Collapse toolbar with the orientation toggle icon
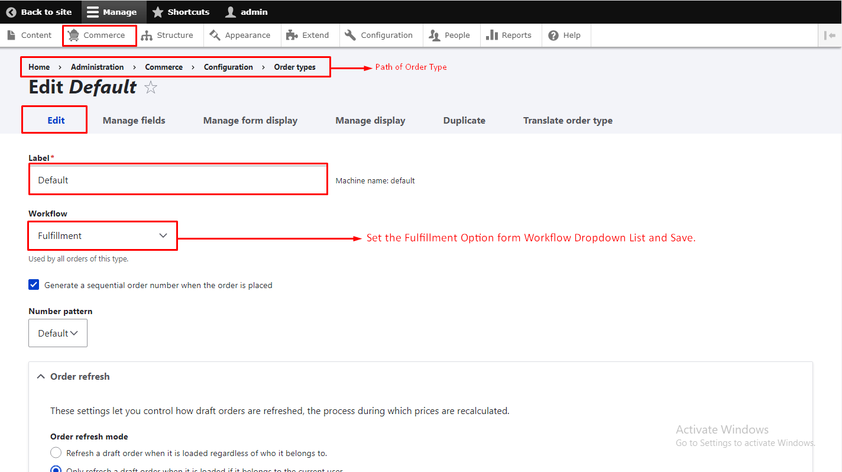 coord(830,35)
